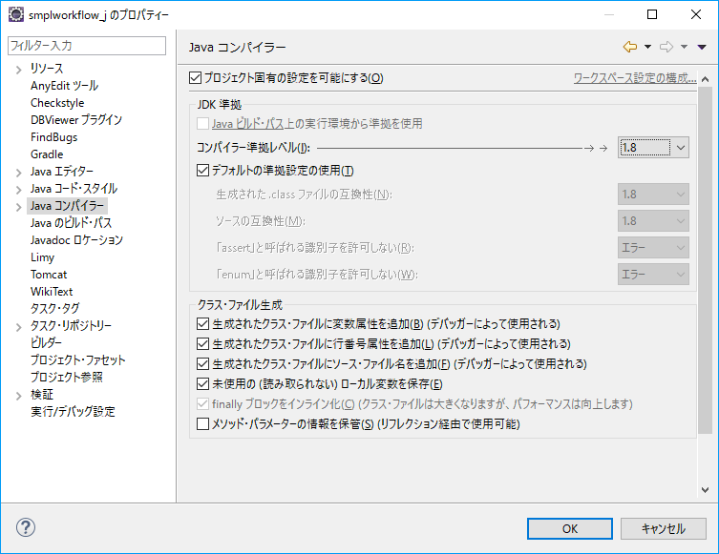The image size is (719, 554).
Task: Click the キャンセル button
Action: (x=664, y=529)
